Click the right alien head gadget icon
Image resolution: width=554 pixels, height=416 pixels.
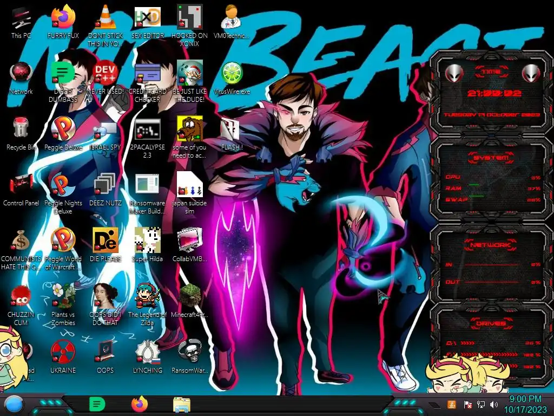click(x=531, y=73)
